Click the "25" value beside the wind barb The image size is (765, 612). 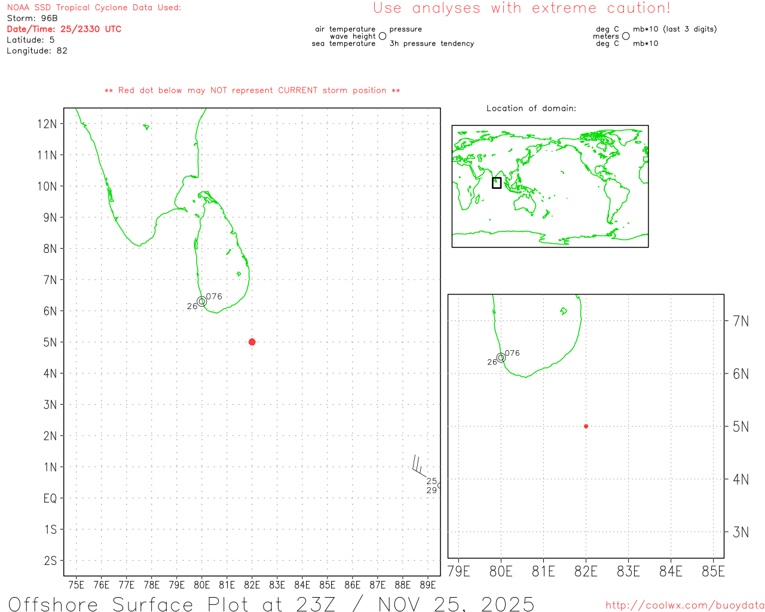tap(432, 481)
